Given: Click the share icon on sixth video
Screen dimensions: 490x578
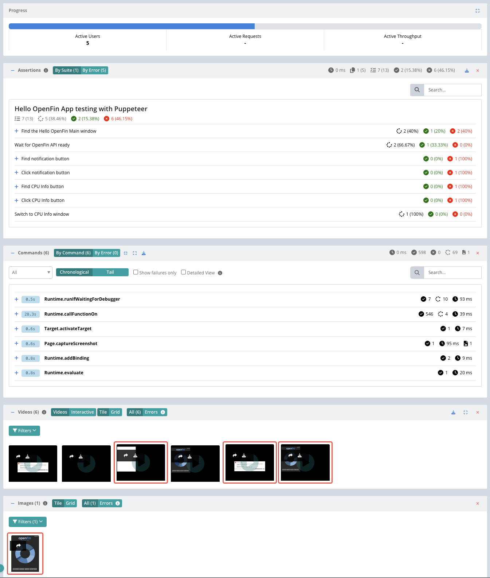Looking at the screenshot, I should point(290,455).
